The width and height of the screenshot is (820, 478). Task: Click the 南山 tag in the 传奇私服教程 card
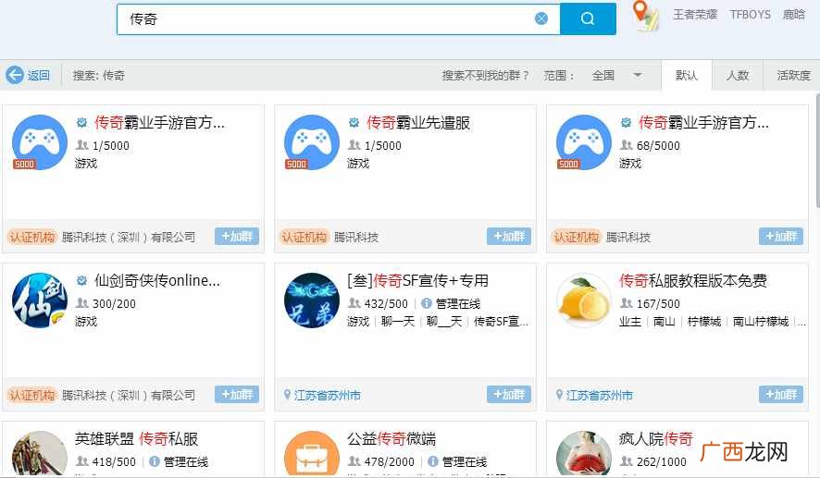click(x=665, y=322)
